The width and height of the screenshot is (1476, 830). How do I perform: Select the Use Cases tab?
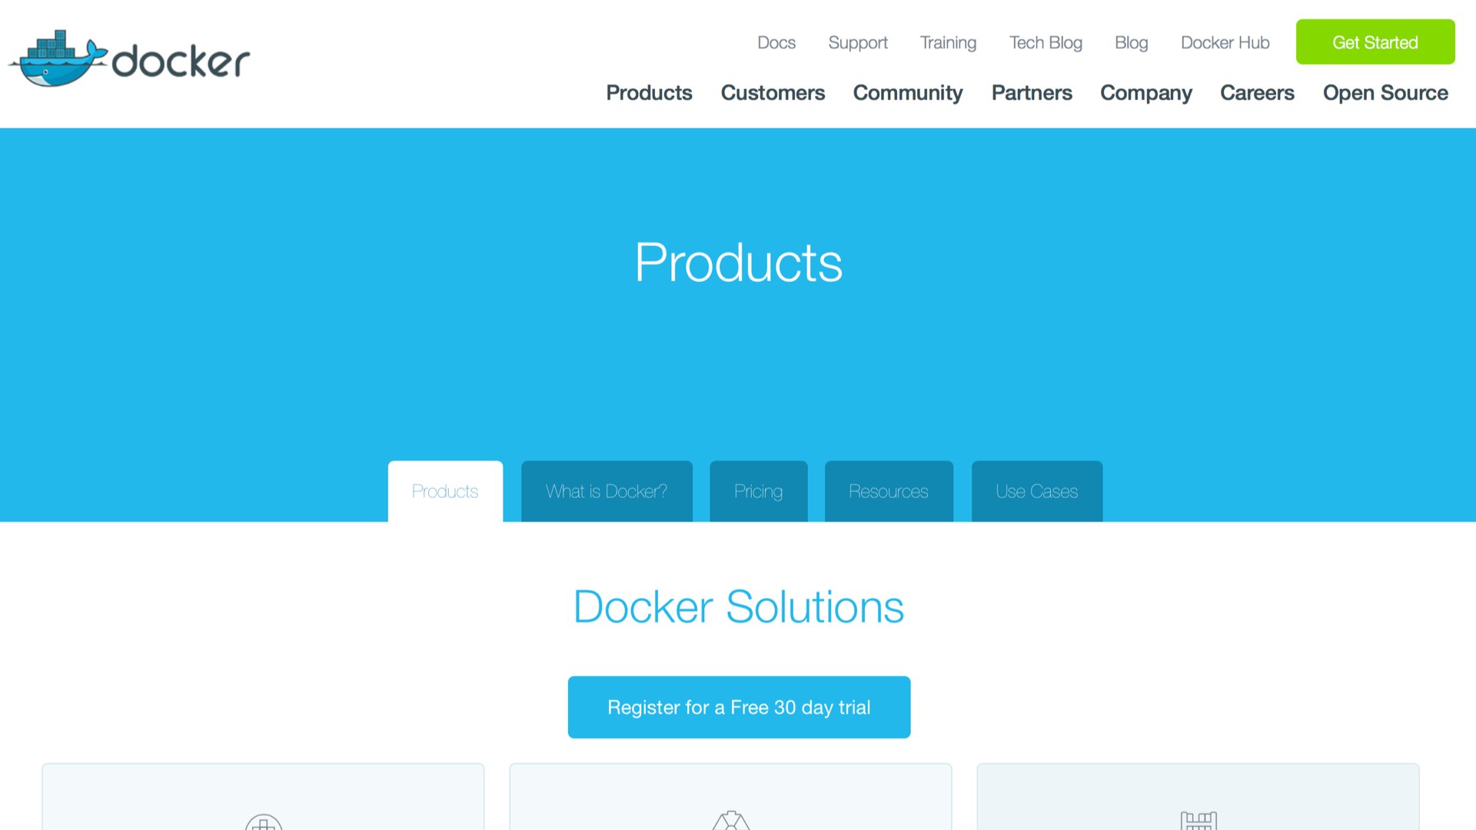click(1037, 491)
